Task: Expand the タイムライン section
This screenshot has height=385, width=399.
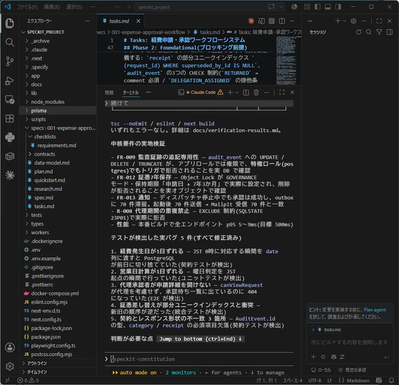Action: click(58, 372)
